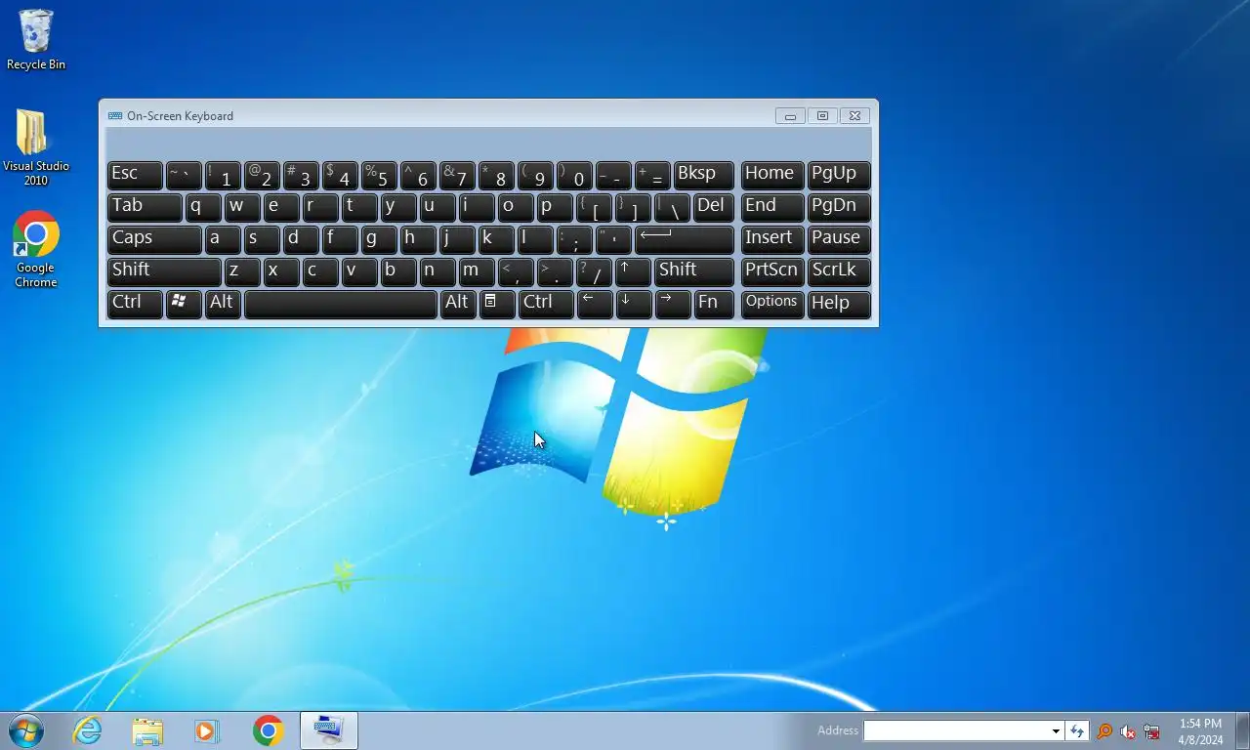Select the Google Chrome desktop shortcut
The image size is (1250, 750).
click(x=36, y=250)
